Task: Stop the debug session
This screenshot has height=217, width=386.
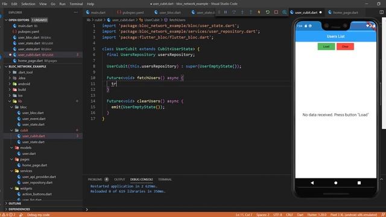Action: click(276, 12)
